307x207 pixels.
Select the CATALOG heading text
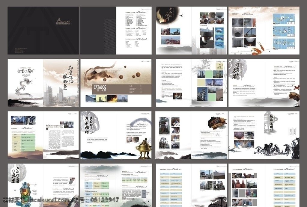point(100,87)
